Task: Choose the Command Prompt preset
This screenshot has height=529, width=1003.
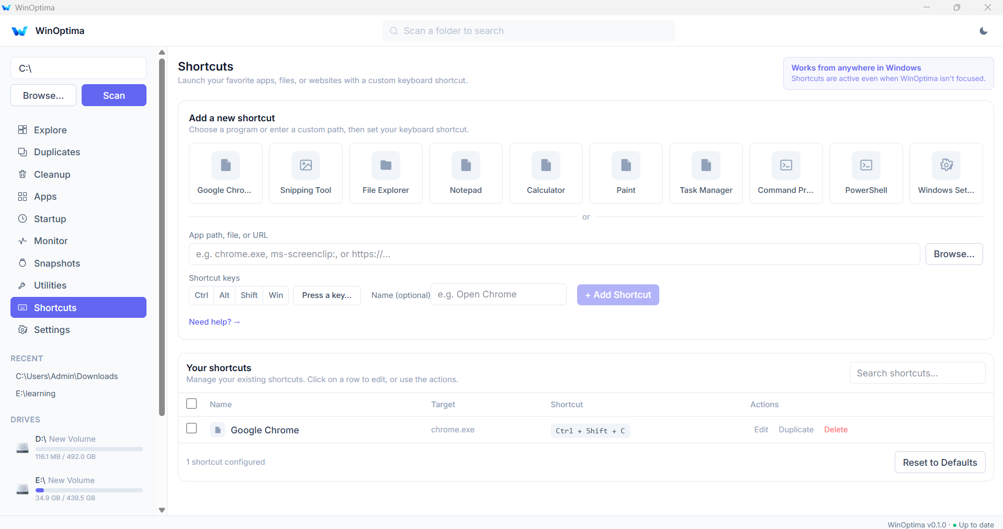Action: pyautogui.click(x=786, y=173)
